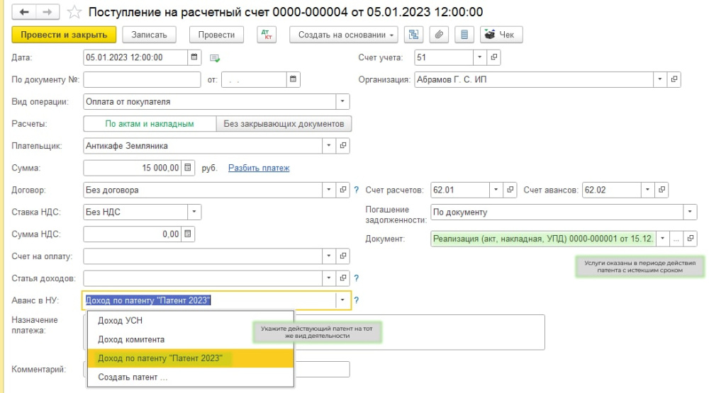This screenshot has width=726, height=393.
Task: Click the star to add to favorites
Action: 73,12
